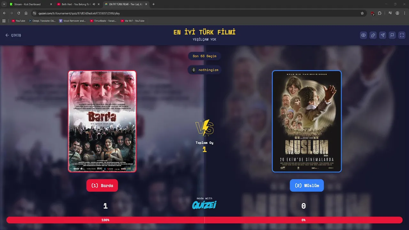Image resolution: width=409 pixels, height=230 pixels.
Task: Go forward in browser history
Action: tap(12, 13)
